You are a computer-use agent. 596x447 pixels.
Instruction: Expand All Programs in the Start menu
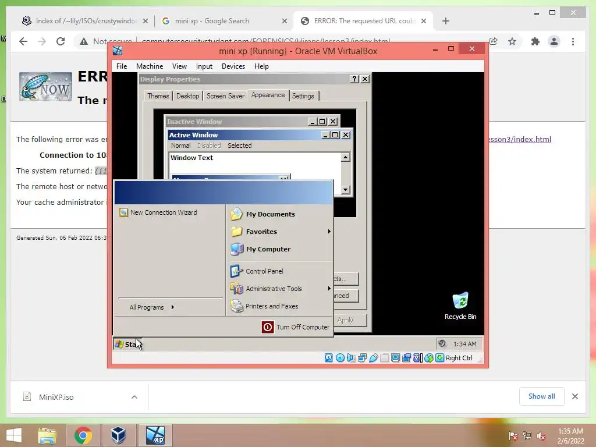click(151, 307)
